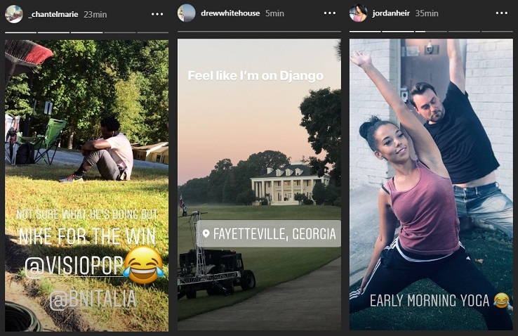This screenshot has width=518, height=336.
Task: Visit the jordanheir username link
Action: coord(391,13)
